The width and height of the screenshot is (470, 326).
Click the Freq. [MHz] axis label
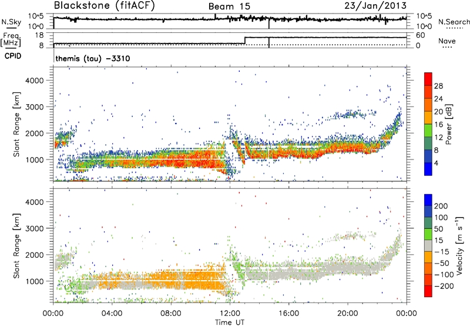(11, 39)
